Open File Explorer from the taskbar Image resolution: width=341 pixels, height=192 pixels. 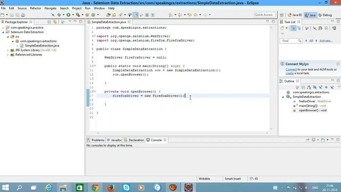tap(63, 187)
